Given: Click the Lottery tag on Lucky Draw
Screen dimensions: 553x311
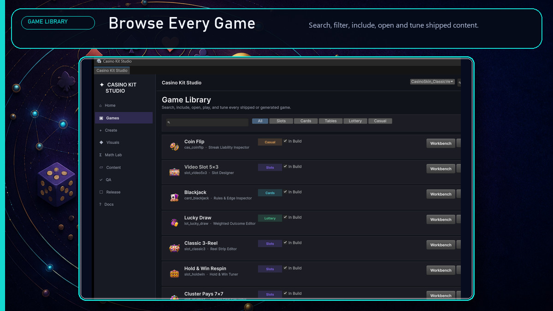Looking at the screenshot, I should click(x=270, y=218).
